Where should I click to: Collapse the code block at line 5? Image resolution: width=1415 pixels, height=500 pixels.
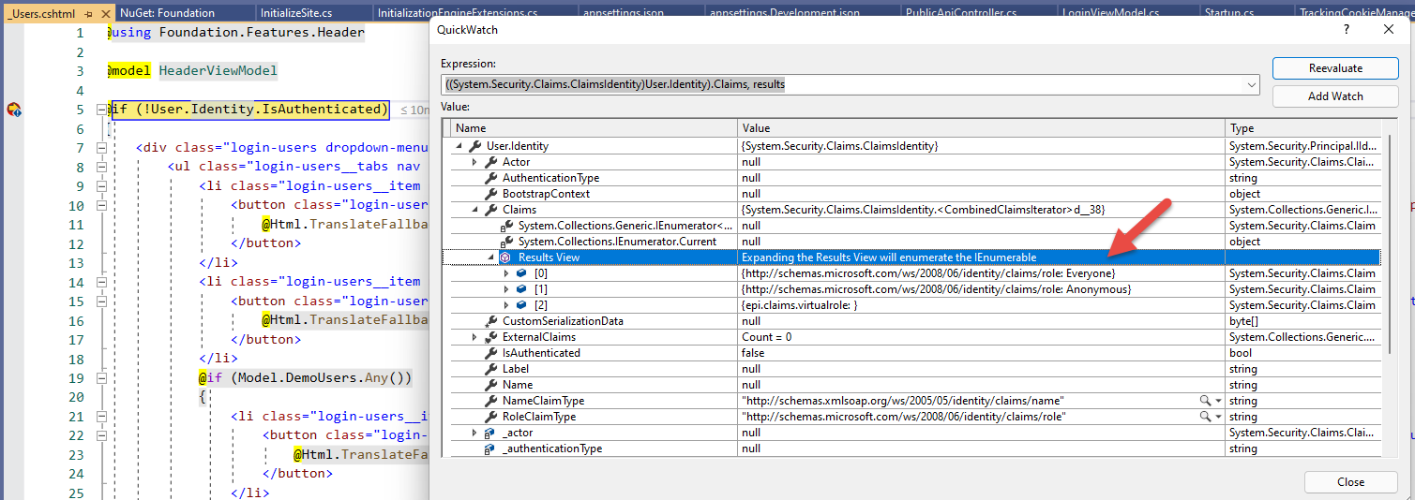tap(102, 110)
